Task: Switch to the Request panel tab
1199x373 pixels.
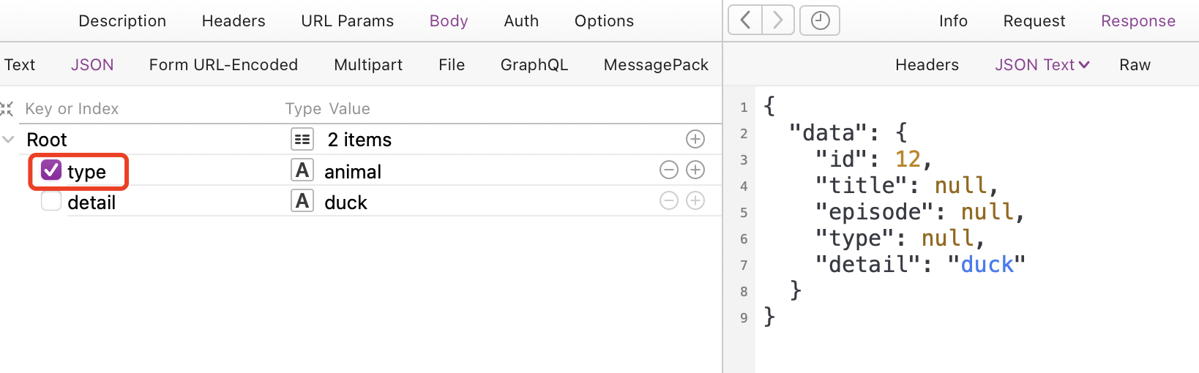Action: [x=1034, y=20]
